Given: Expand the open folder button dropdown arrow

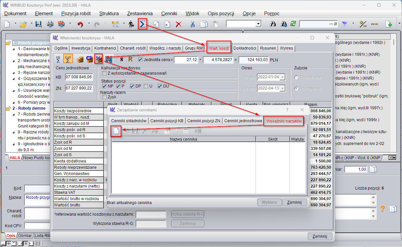Looking at the screenshot, I should tap(32, 24).
